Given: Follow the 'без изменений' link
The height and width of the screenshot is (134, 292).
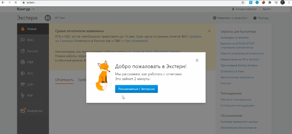Looking at the screenshot, I should [x=136, y=41].
